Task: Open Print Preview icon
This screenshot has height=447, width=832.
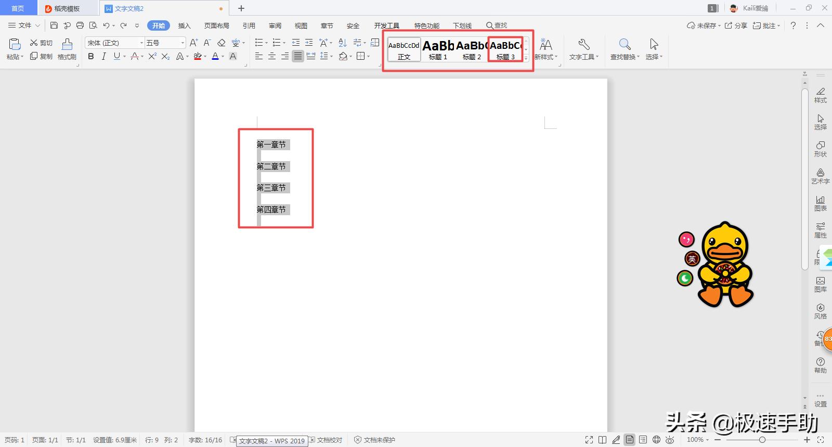Action: 93,25
